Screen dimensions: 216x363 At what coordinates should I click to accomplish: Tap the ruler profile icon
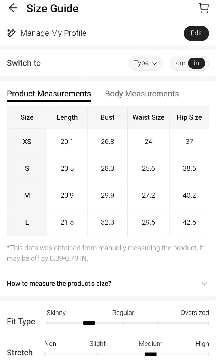[x=11, y=33]
